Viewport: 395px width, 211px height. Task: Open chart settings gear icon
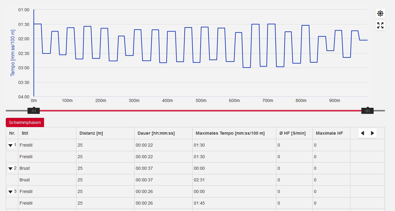(380, 13)
